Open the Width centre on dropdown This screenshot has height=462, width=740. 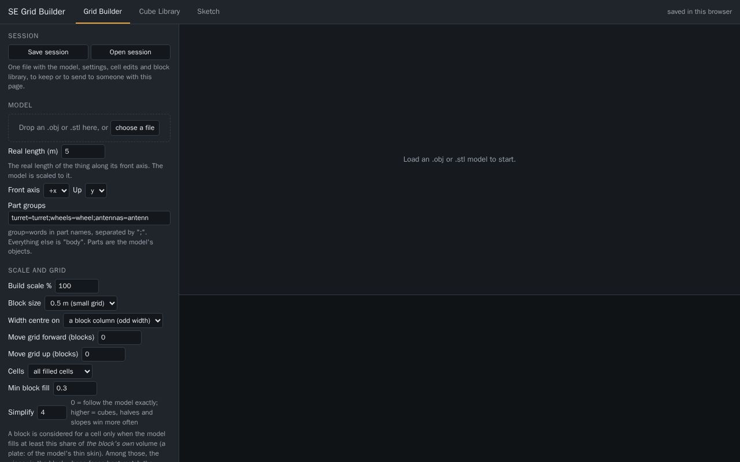113,321
